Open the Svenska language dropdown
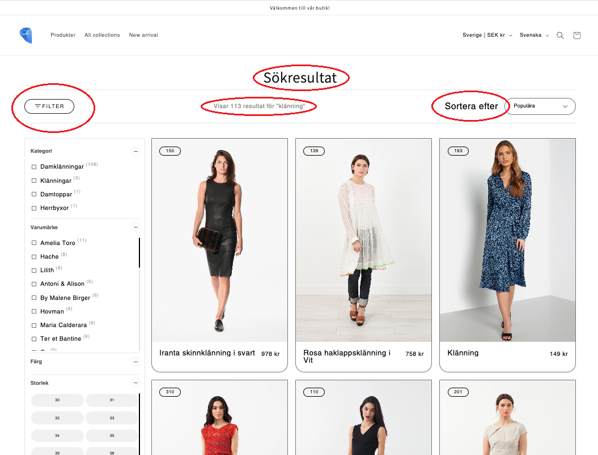The width and height of the screenshot is (598, 455). coord(534,35)
